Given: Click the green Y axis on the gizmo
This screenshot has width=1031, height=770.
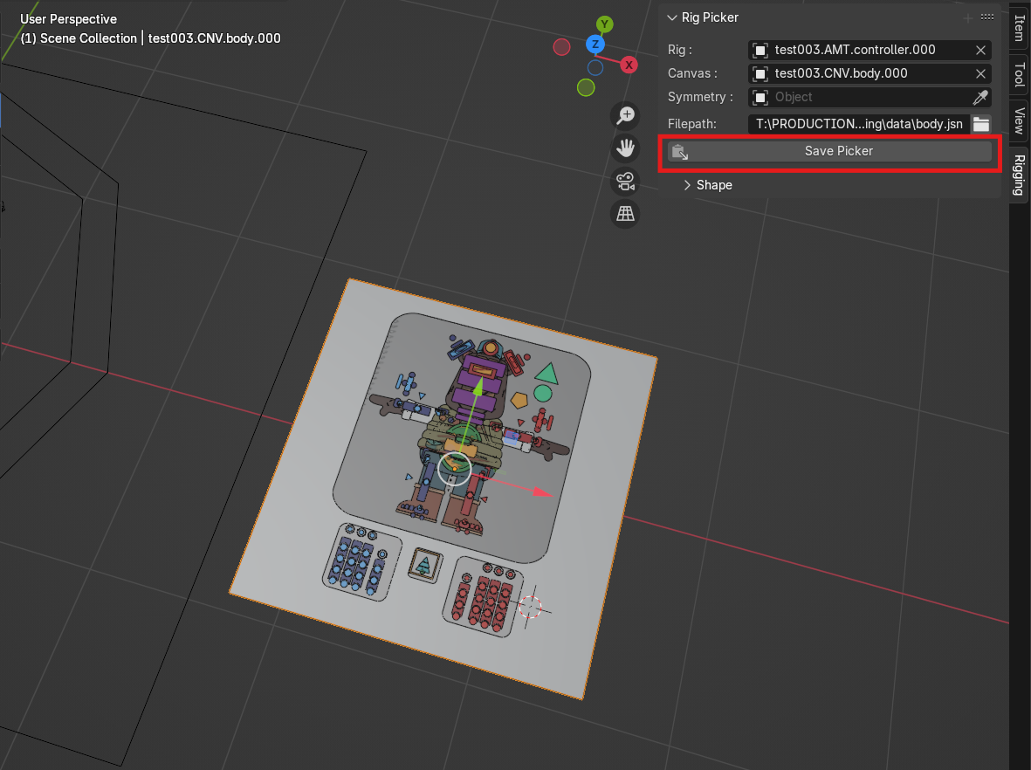Looking at the screenshot, I should 604,24.
